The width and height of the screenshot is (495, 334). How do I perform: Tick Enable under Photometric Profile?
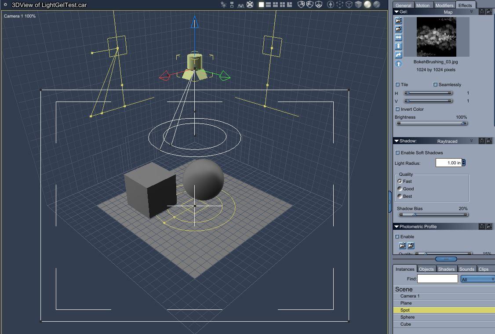click(x=397, y=237)
